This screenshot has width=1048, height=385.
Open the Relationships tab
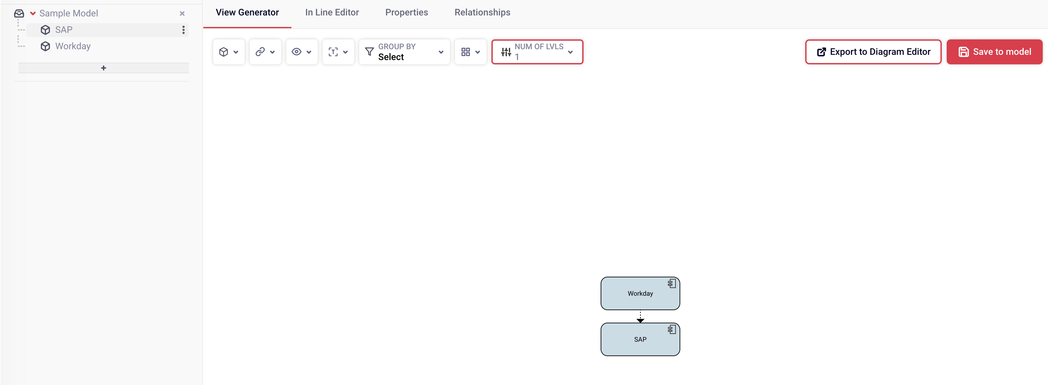(482, 12)
